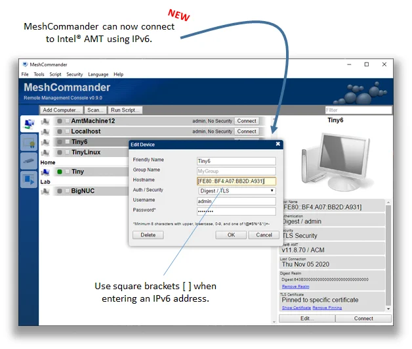The width and height of the screenshot is (412, 349).
Task: Open the Help menu
Action: pyautogui.click(x=119, y=74)
